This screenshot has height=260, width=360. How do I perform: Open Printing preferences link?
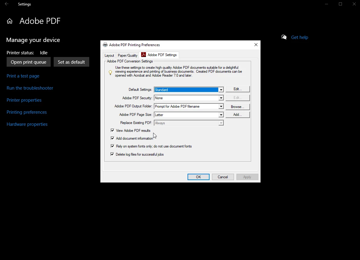[x=27, y=112]
